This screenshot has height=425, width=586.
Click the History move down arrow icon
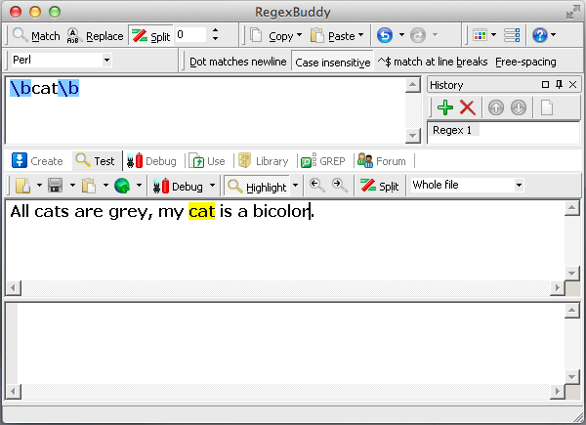[519, 108]
